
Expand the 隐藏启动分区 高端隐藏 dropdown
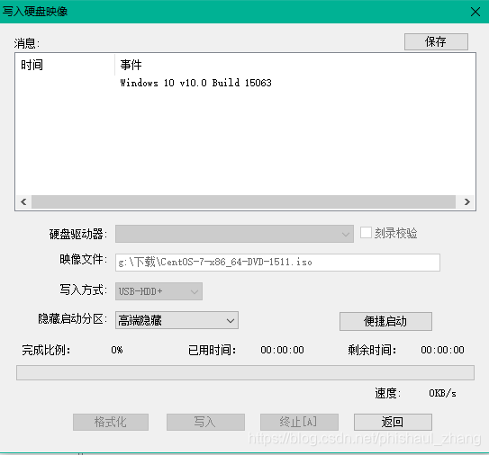click(177, 320)
